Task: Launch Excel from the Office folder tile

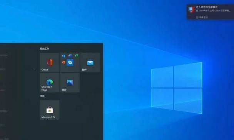Action: click(x=77, y=56)
